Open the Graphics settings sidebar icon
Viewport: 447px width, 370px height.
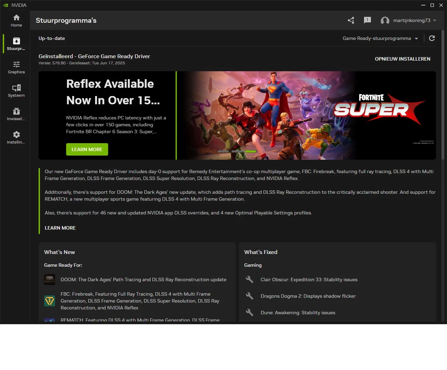coord(16,64)
